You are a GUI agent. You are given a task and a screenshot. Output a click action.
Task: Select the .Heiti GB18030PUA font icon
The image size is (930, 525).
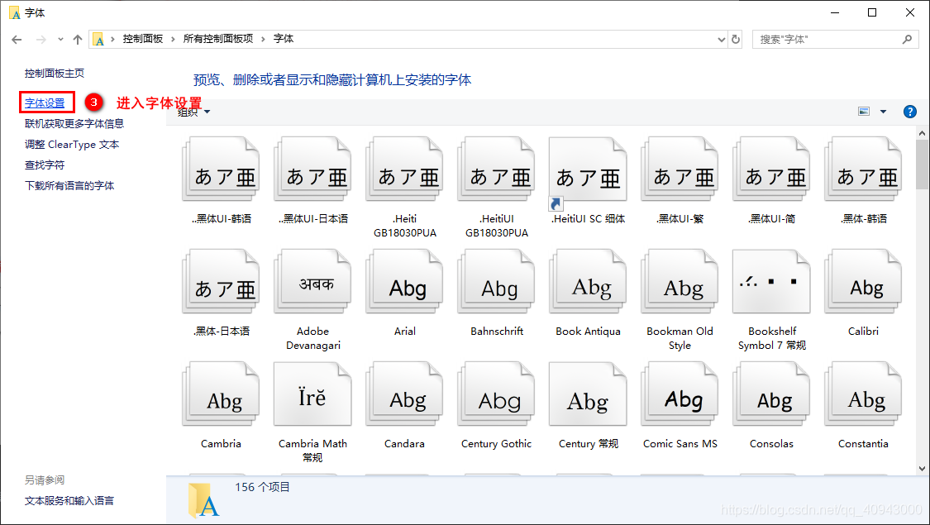[x=404, y=169]
